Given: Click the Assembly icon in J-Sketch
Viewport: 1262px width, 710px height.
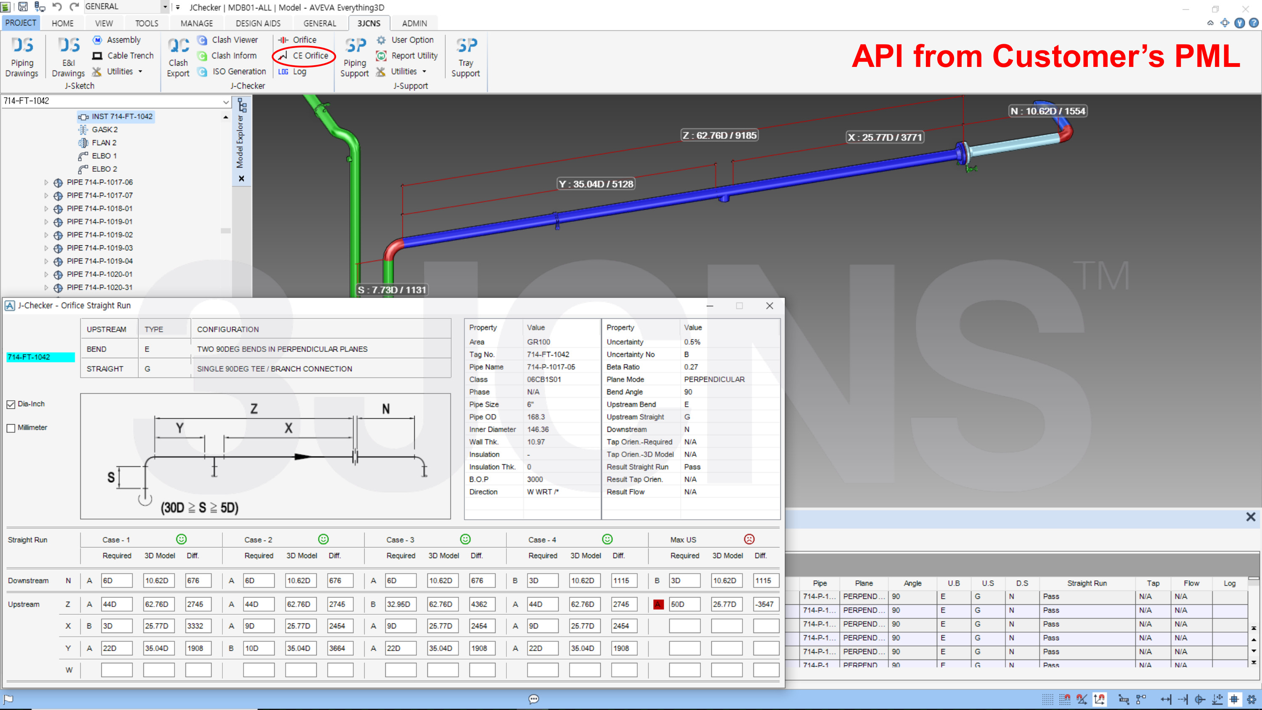Looking at the screenshot, I should pos(98,40).
